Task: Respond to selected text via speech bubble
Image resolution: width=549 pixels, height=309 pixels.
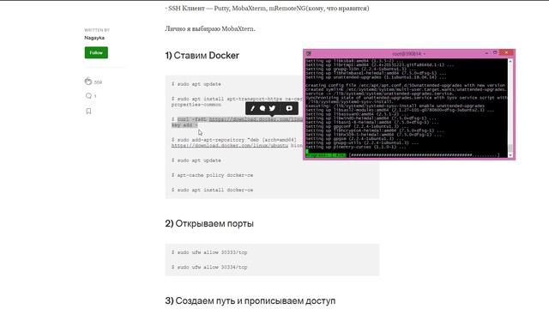Action: point(262,108)
